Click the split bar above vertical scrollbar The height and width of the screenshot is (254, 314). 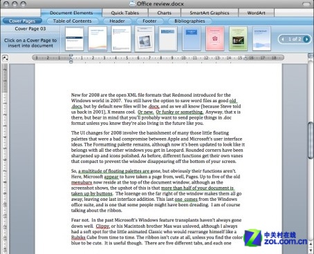(311, 55)
